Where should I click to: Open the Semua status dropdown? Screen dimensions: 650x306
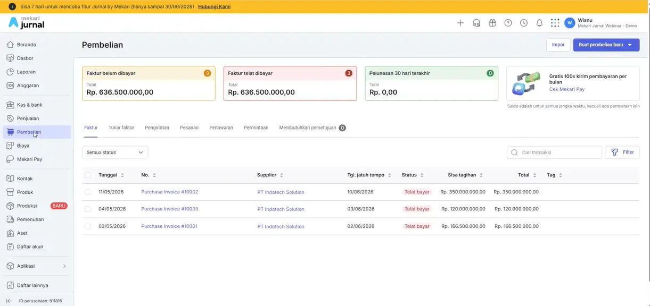click(x=115, y=152)
